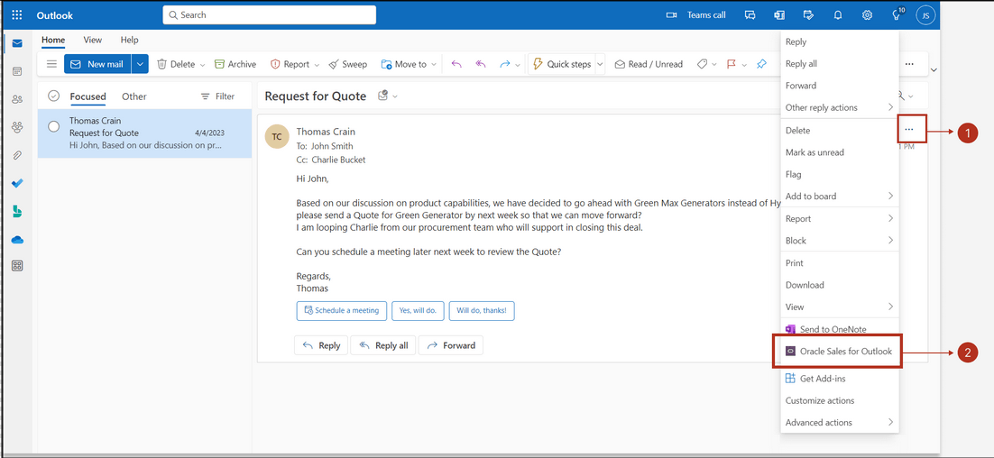Expand the New mail dropdown arrow
Viewport: 994px width, 458px height.
[x=140, y=64]
